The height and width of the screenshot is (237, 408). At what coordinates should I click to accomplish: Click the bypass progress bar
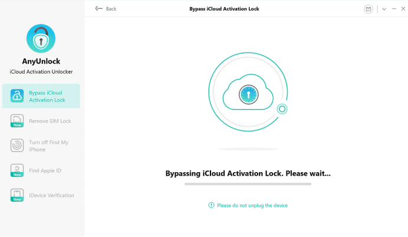248,184
